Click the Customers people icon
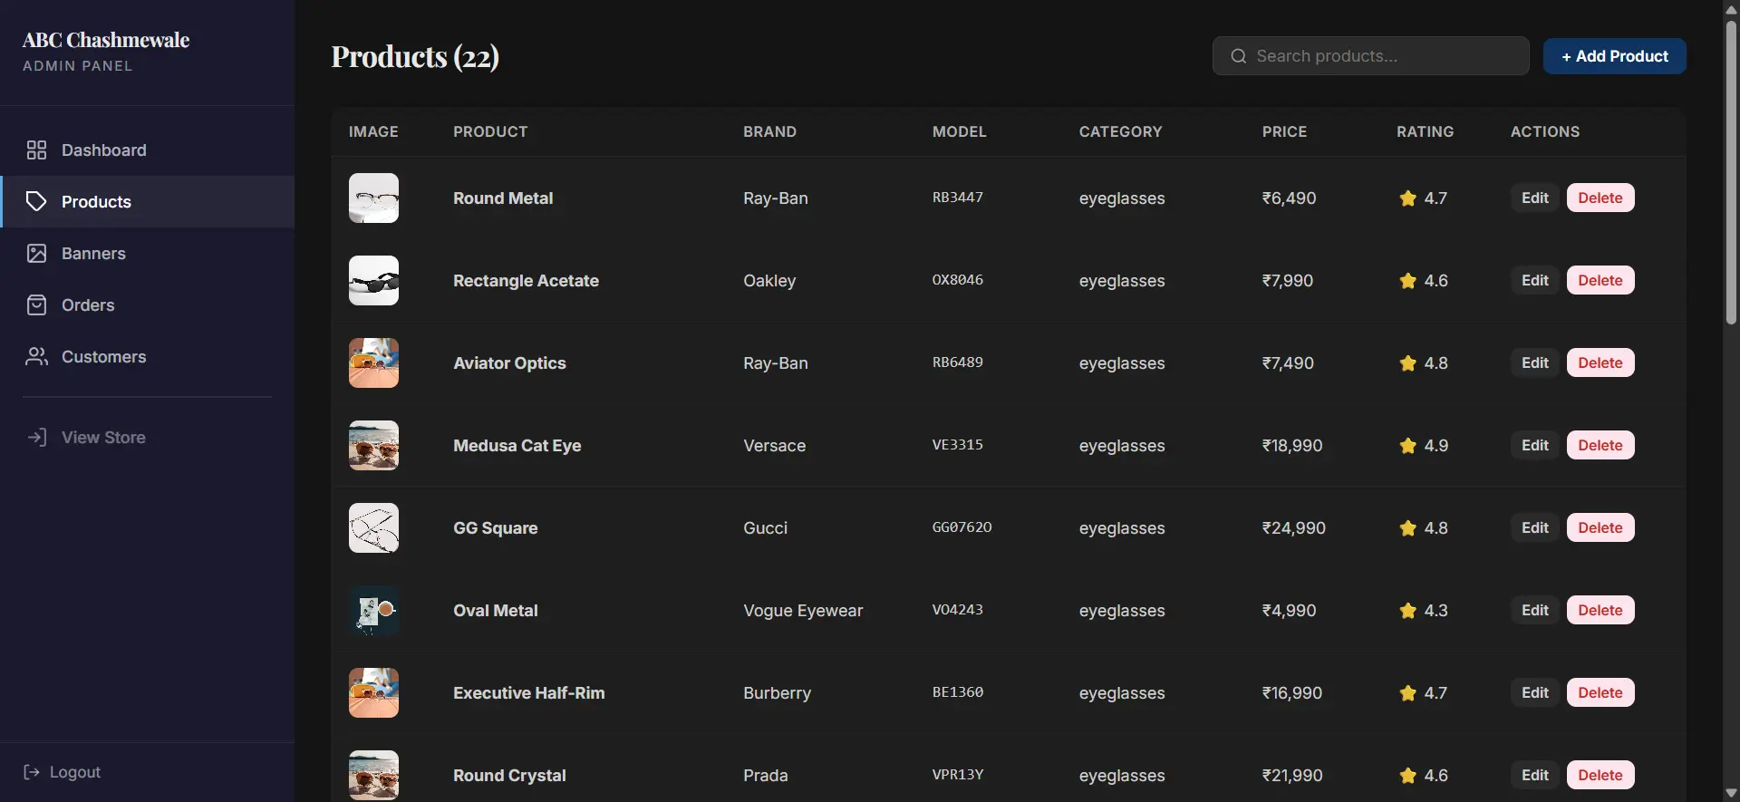Image resolution: width=1740 pixels, height=802 pixels. tap(36, 357)
